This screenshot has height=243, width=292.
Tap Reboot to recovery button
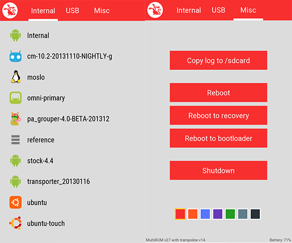[x=219, y=116]
